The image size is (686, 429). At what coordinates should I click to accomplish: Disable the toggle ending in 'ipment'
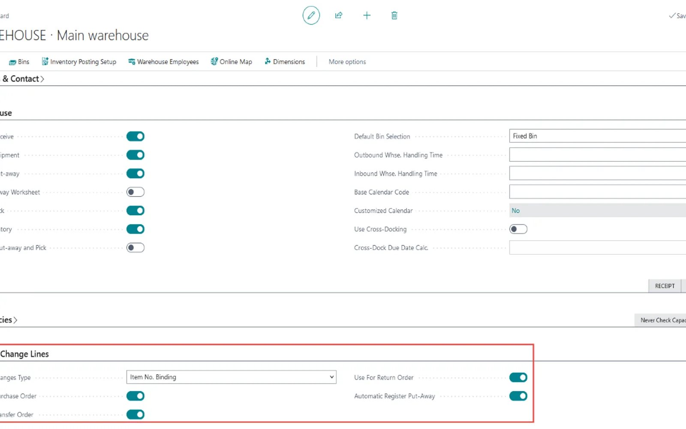click(135, 155)
